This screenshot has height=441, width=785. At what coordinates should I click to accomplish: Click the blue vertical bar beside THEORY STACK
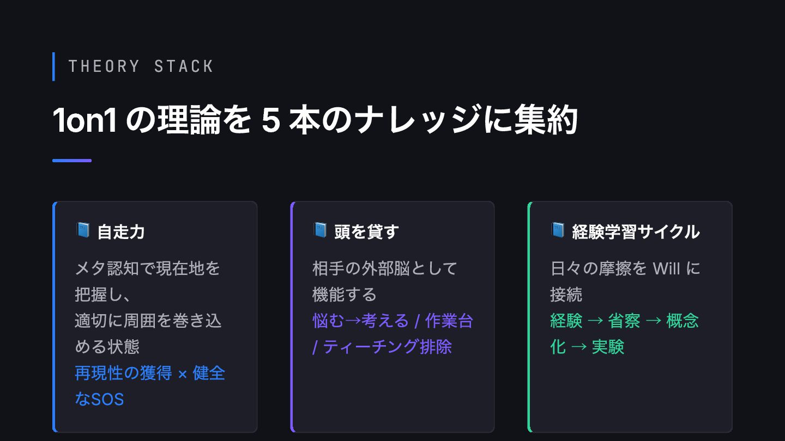53,66
